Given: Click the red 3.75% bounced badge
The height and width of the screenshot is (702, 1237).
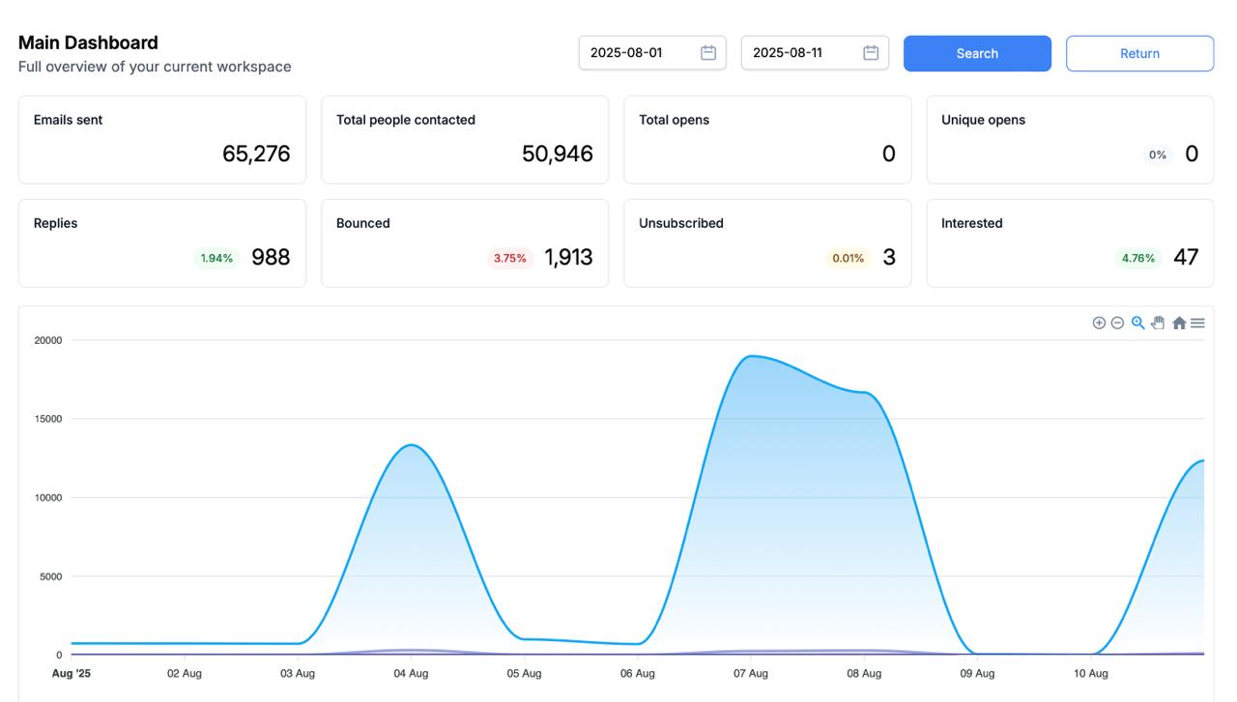Looking at the screenshot, I should click(x=510, y=258).
